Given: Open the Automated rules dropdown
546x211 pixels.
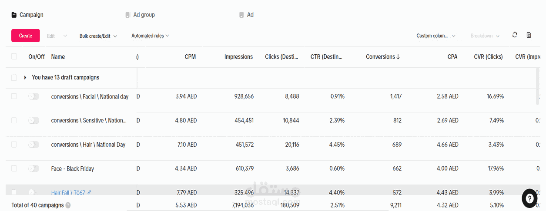Looking at the screenshot, I should (150, 36).
